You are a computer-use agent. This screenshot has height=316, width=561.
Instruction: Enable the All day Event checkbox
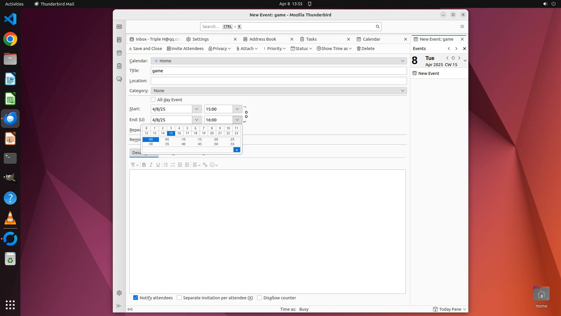(153, 99)
